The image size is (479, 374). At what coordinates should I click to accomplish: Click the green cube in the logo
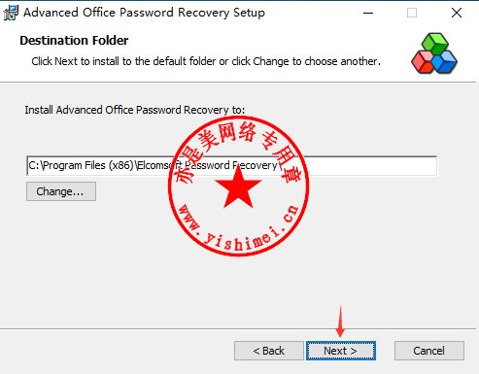pos(435,43)
